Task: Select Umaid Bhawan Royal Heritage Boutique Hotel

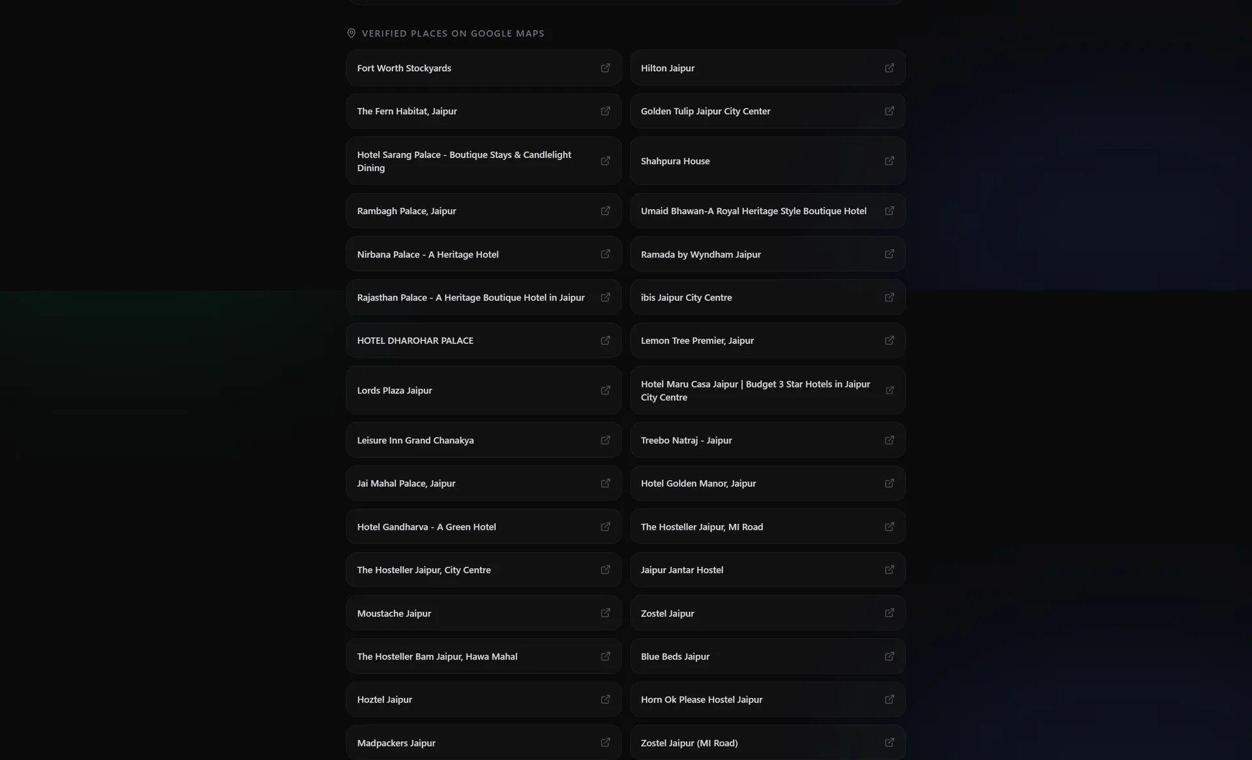Action: [x=768, y=211]
